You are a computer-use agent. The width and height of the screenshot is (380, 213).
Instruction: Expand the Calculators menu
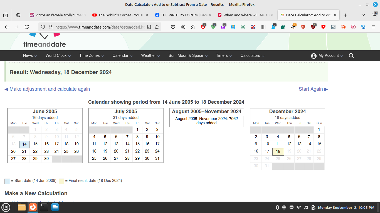click(252, 55)
